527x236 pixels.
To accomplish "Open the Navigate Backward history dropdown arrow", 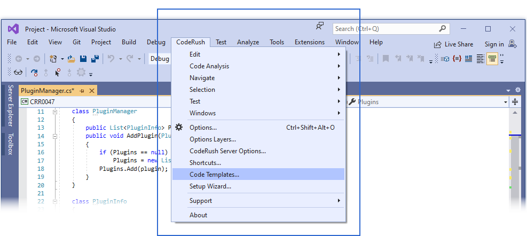I will [28, 59].
